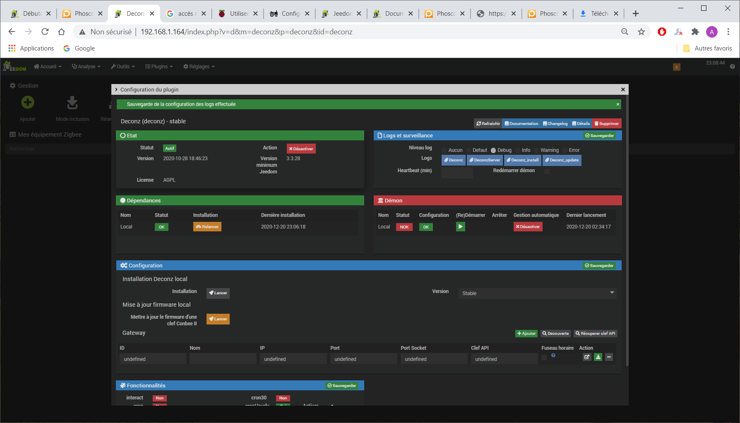
Task: Click the gateway Port Socket field
Action: pos(434,359)
